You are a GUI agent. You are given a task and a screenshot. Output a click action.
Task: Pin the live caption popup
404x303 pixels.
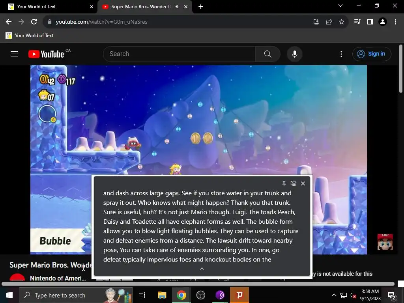coord(284,183)
